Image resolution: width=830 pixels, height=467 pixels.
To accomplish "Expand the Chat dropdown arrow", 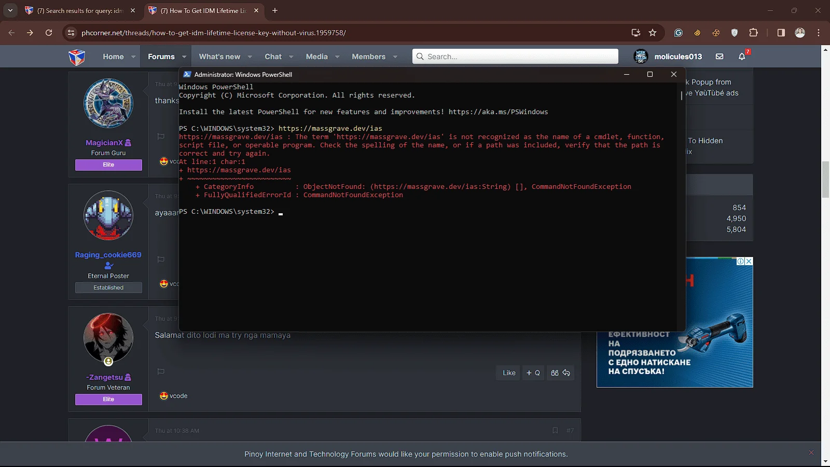I will point(291,57).
